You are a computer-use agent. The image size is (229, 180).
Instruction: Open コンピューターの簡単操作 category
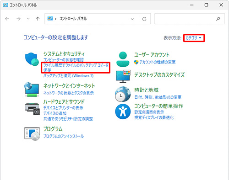[x=158, y=106]
